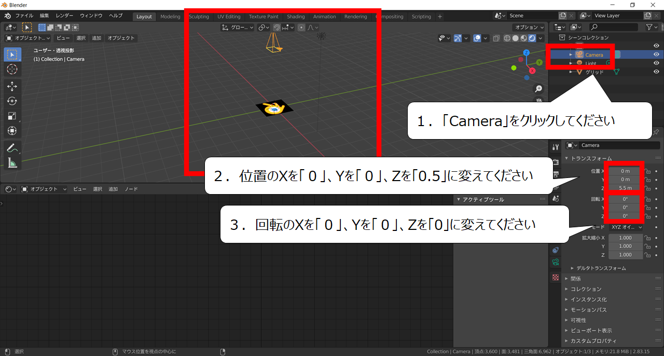
Task: Open the viewport オブジェクト menu
Action: pyautogui.click(x=121, y=38)
